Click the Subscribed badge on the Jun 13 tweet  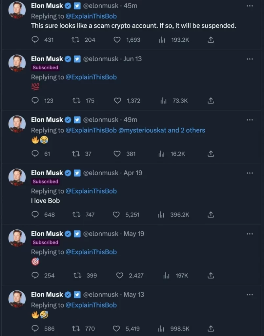point(45,68)
